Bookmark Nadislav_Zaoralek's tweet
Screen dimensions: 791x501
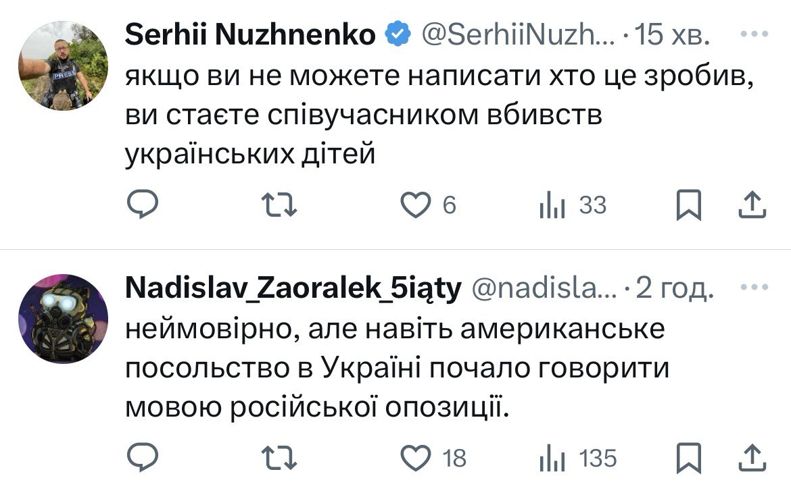[x=690, y=458]
